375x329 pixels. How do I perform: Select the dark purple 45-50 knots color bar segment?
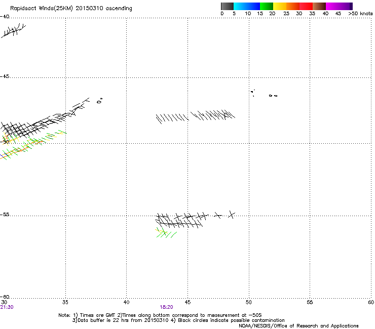(346, 6)
